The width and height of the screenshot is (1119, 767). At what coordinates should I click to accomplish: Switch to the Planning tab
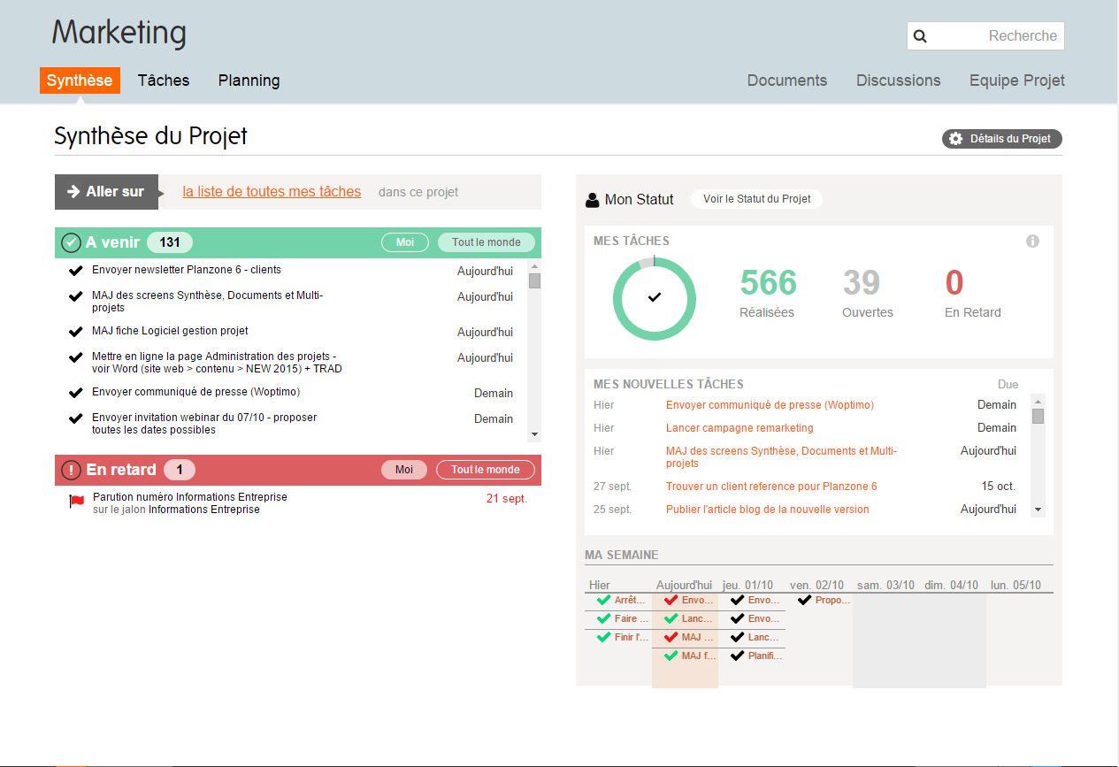coord(249,81)
